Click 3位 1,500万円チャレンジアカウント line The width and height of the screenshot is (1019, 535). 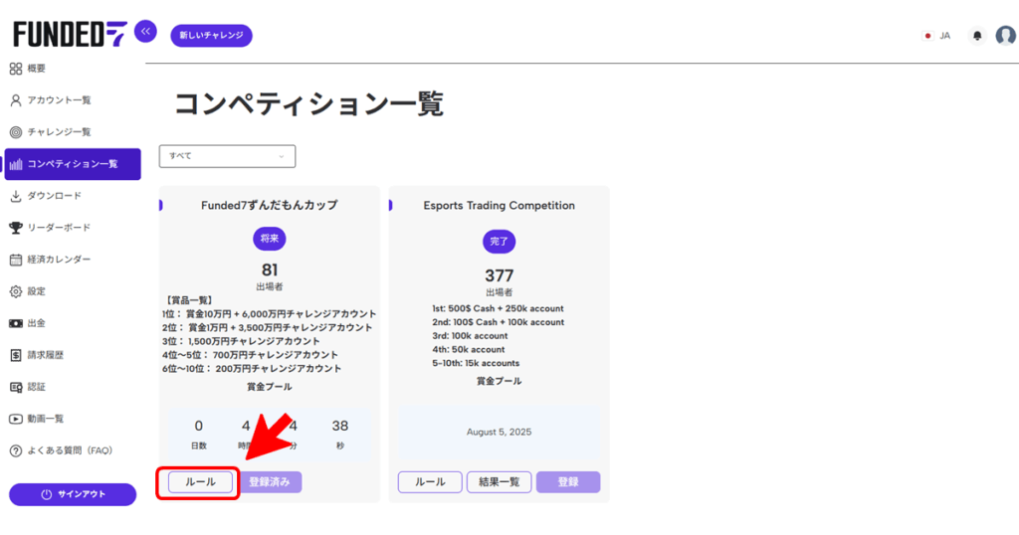[x=241, y=341]
